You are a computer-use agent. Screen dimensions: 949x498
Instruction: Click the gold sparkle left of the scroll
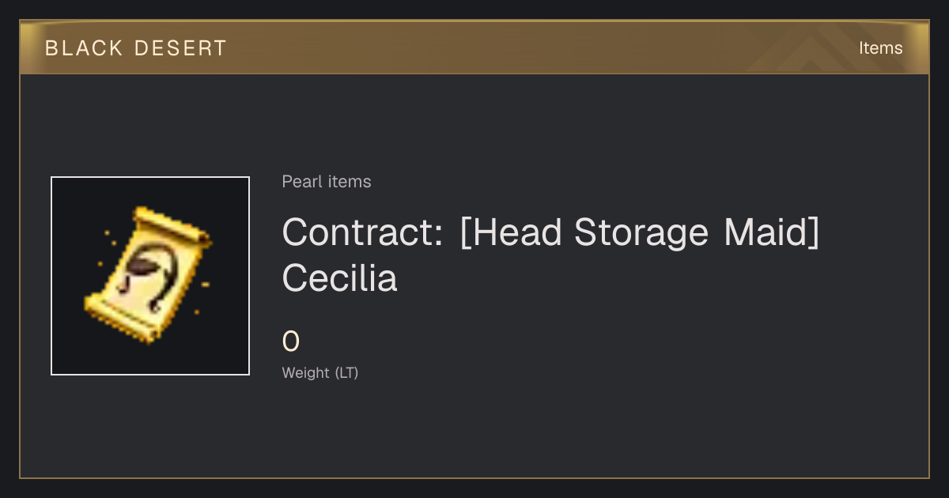click(x=101, y=264)
